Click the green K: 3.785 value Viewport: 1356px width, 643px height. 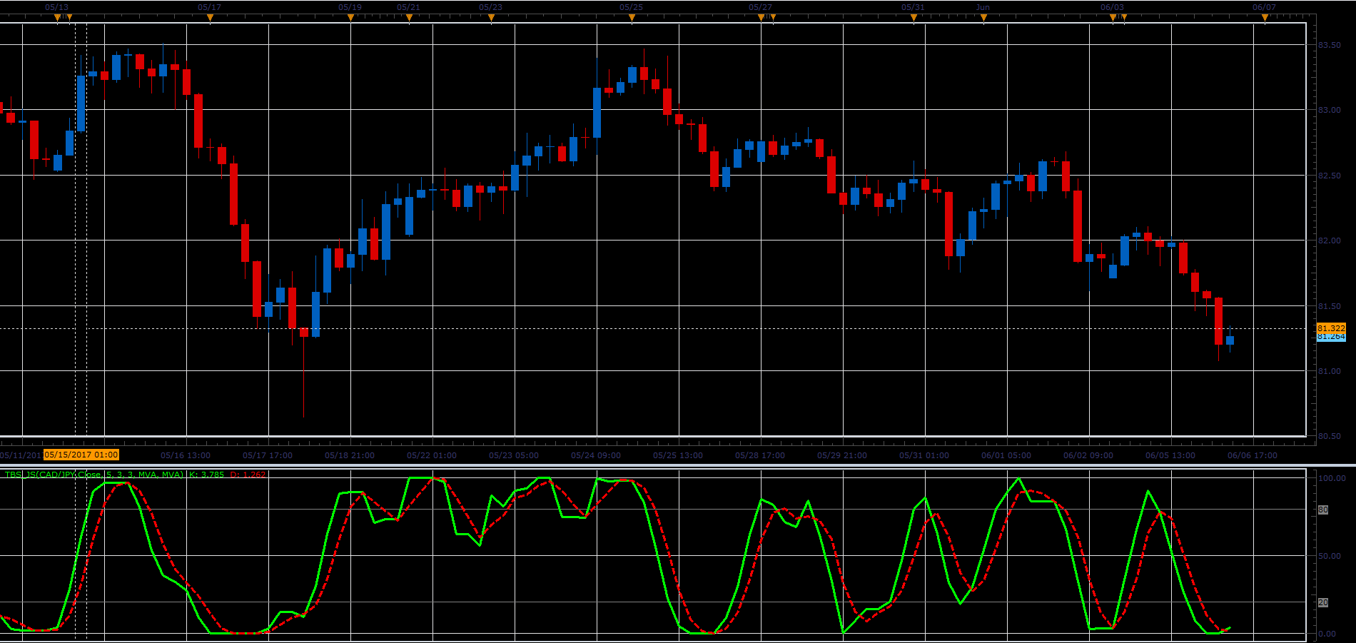pyautogui.click(x=206, y=475)
